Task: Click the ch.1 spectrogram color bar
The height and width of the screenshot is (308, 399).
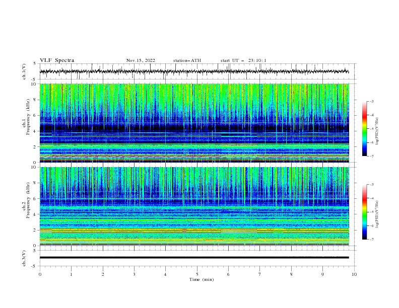Action: [x=364, y=129]
